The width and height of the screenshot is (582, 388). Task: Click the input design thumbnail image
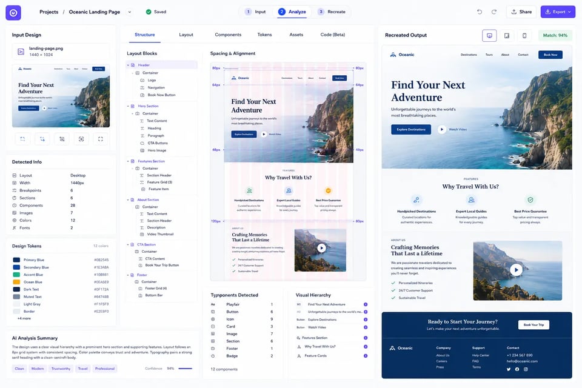point(61,96)
